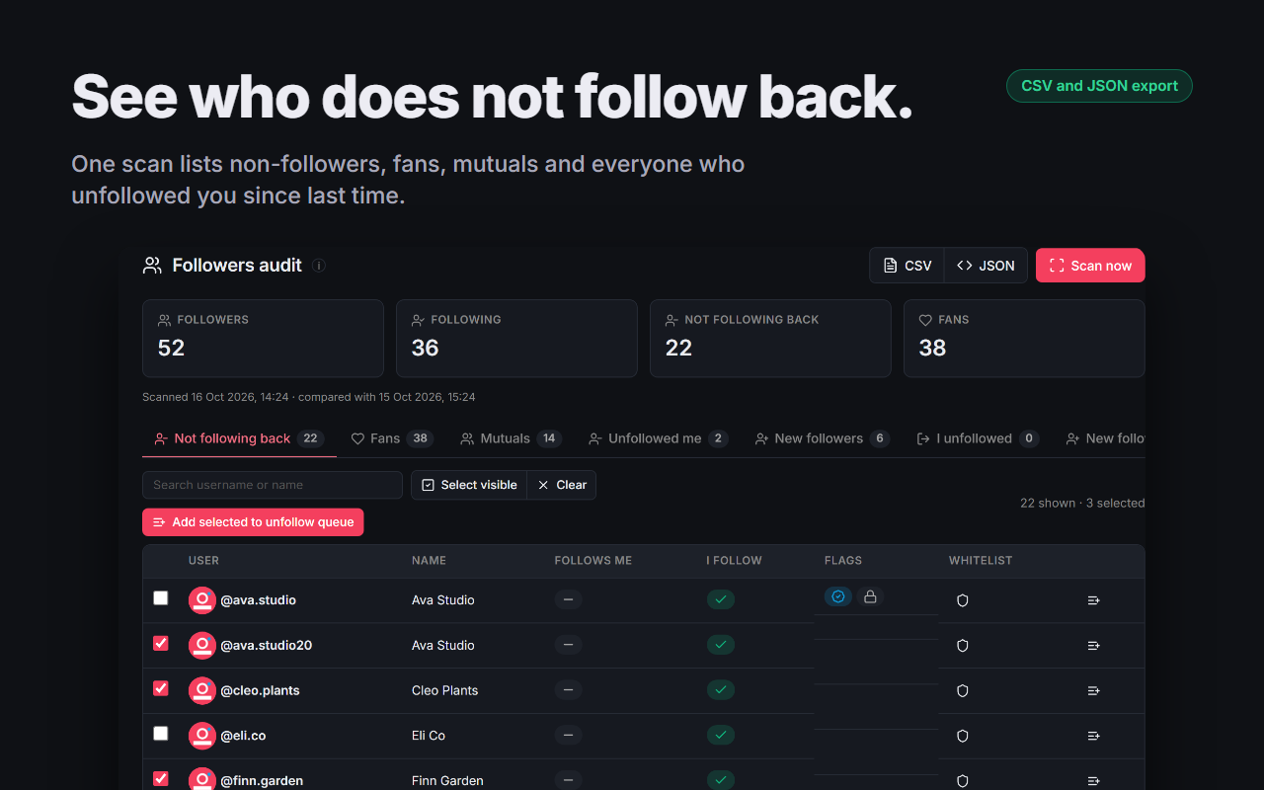Click the FLAGS column header
Viewport: 1264px width, 790px height.
(x=843, y=561)
